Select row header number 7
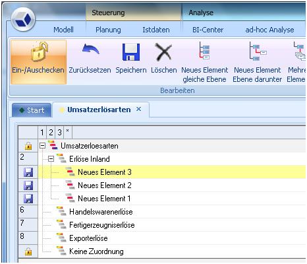 28,225
